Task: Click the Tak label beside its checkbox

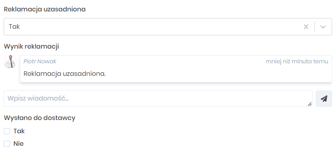Action: [x=19, y=131]
